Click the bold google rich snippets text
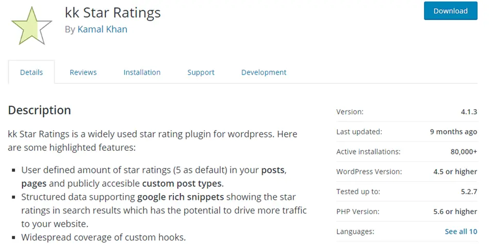 [x=181, y=197]
